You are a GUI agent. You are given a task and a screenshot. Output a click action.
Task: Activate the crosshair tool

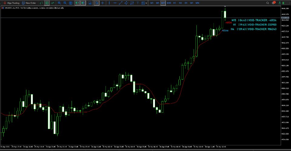102,3
